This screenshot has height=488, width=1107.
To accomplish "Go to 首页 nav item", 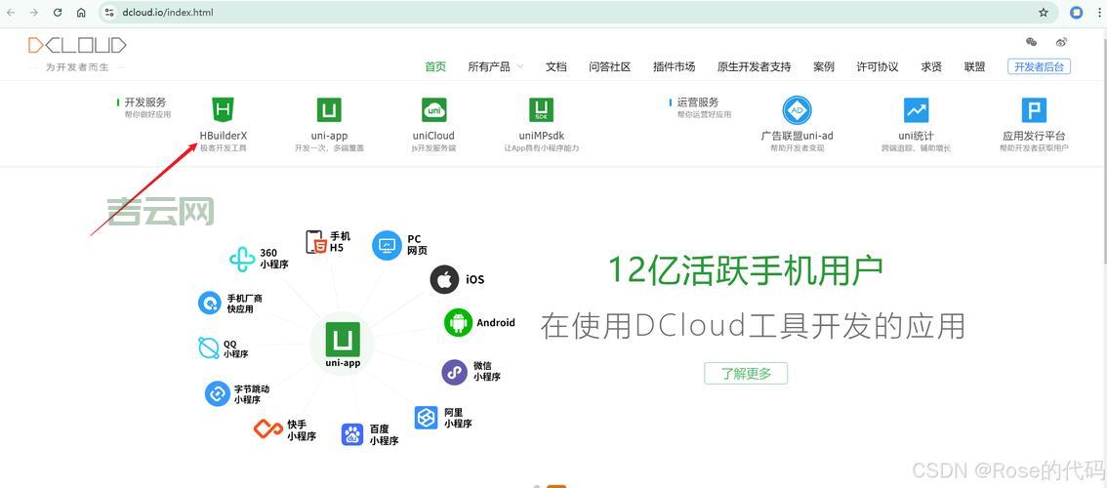I will point(435,67).
